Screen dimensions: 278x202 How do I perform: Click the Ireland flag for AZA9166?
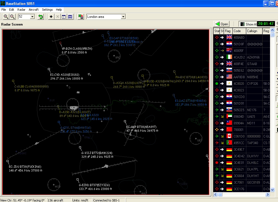tap(229, 57)
